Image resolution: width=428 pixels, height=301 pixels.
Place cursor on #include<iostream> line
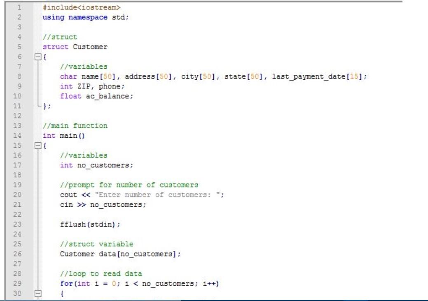81,7
